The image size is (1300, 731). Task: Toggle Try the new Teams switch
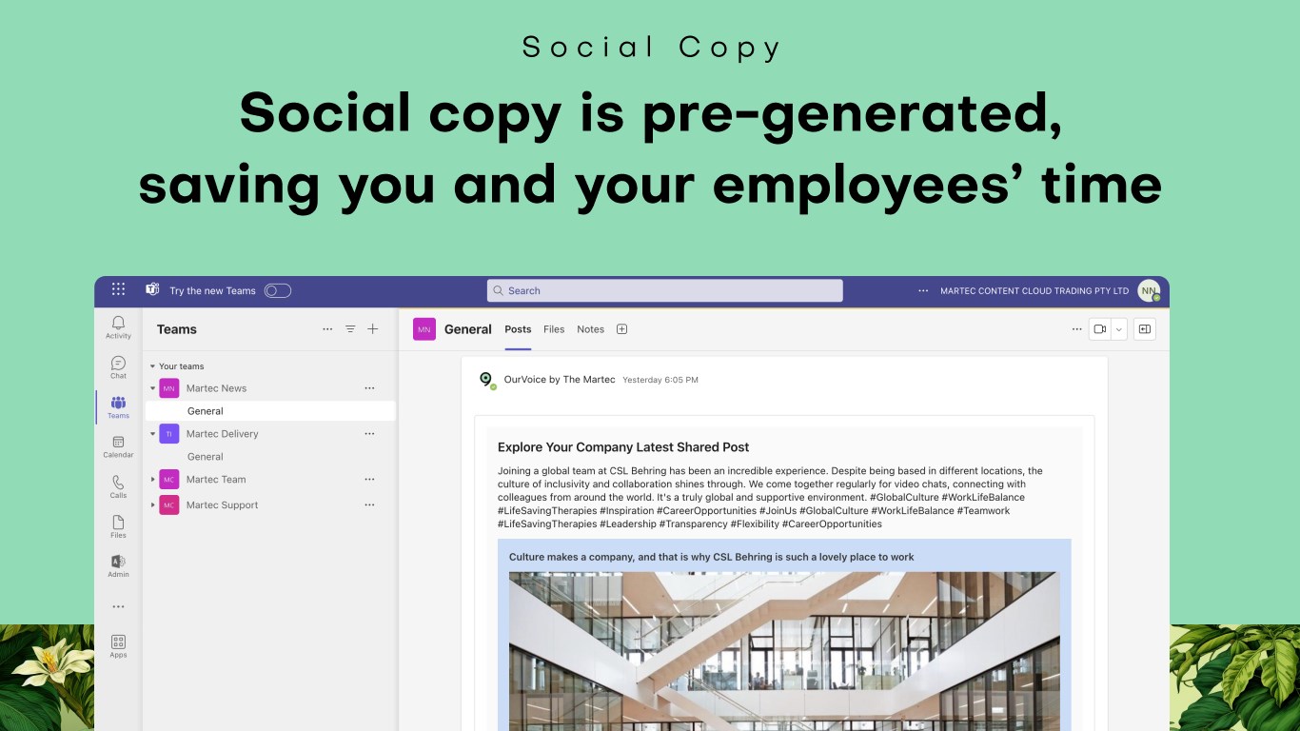click(278, 290)
